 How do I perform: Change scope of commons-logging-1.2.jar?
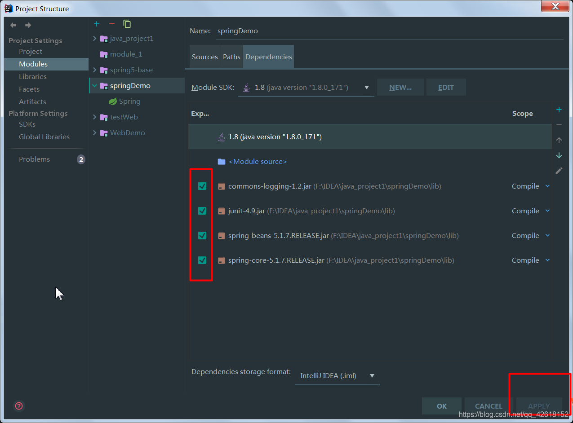point(531,186)
